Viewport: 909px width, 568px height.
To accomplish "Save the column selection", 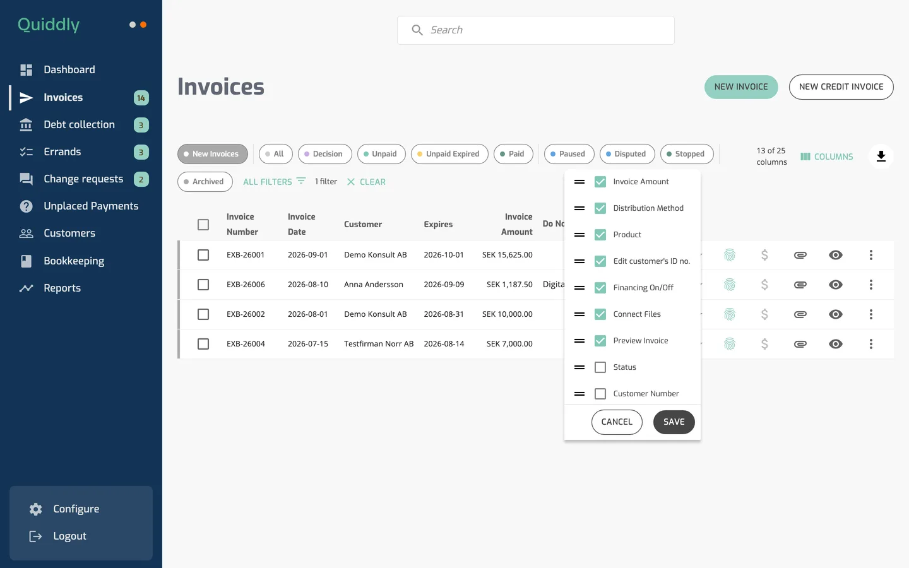I will click(674, 422).
